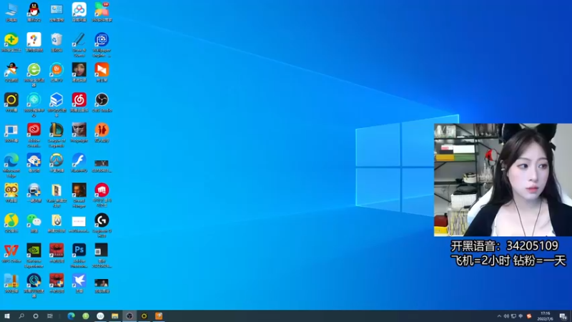Screen dimensions: 572x322
Task: Select the colorful question mark app icon
Action: [x=34, y=42]
